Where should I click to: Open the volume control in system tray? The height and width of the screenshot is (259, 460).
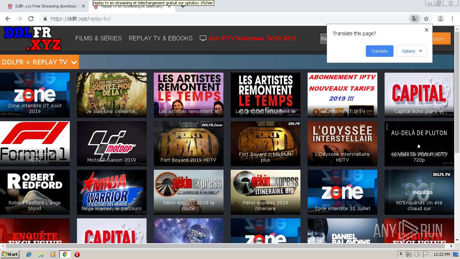(417, 254)
